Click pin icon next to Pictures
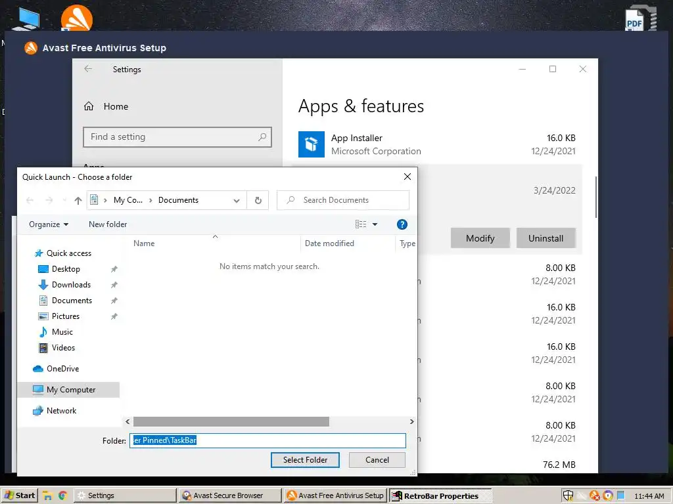The image size is (673, 504). pos(114,316)
